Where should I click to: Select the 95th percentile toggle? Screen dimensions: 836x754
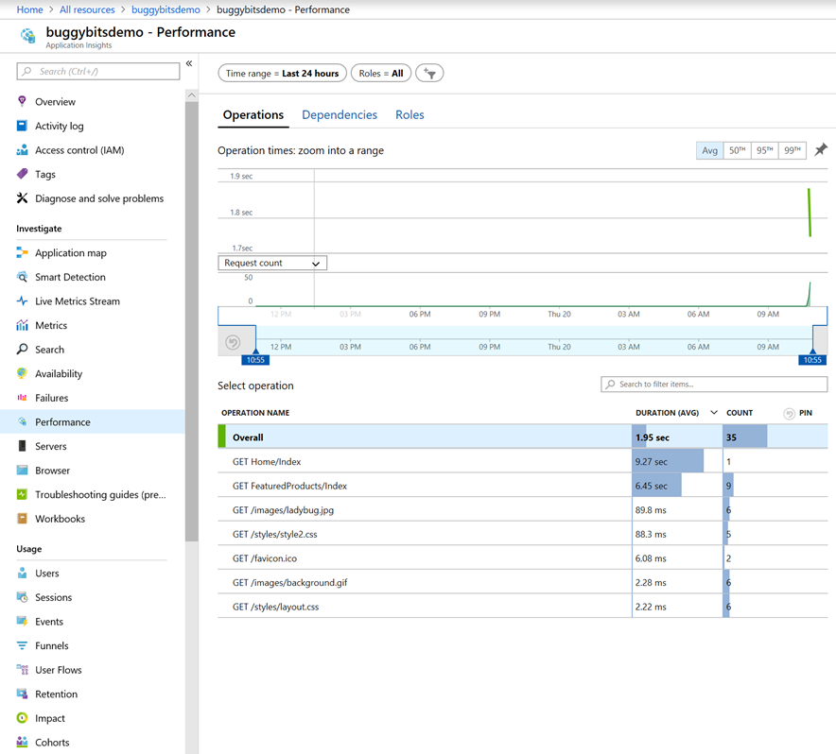[x=764, y=151]
